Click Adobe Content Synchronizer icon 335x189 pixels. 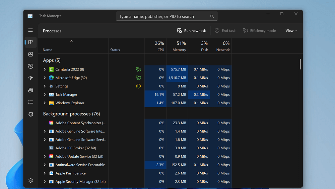[51, 123]
